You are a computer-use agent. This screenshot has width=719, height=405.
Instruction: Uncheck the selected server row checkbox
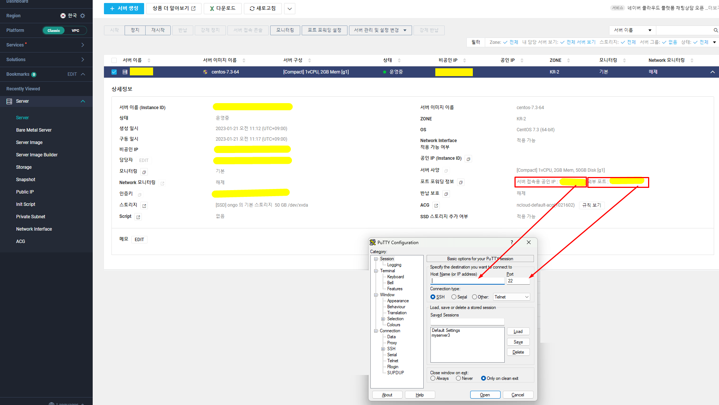tap(114, 72)
